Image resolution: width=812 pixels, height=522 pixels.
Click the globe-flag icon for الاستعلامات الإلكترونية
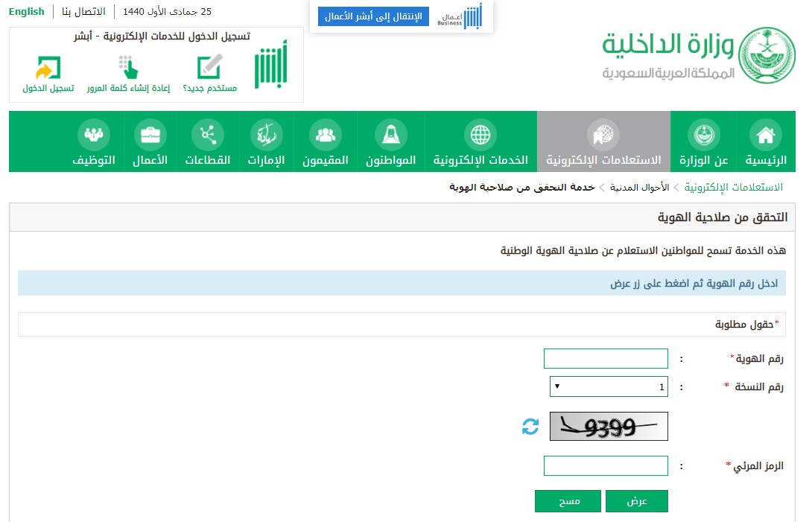click(603, 135)
